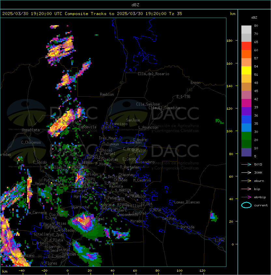Viewport: 271px width, 275px height.
Task: Click the 'S_MARTIN' place label
Action: point(123,190)
